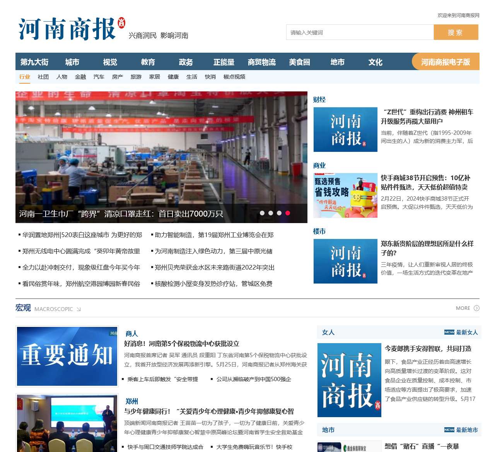This screenshot has width=495, height=452.
Task: Click the 河南商报 site logo
Action: pos(72,28)
